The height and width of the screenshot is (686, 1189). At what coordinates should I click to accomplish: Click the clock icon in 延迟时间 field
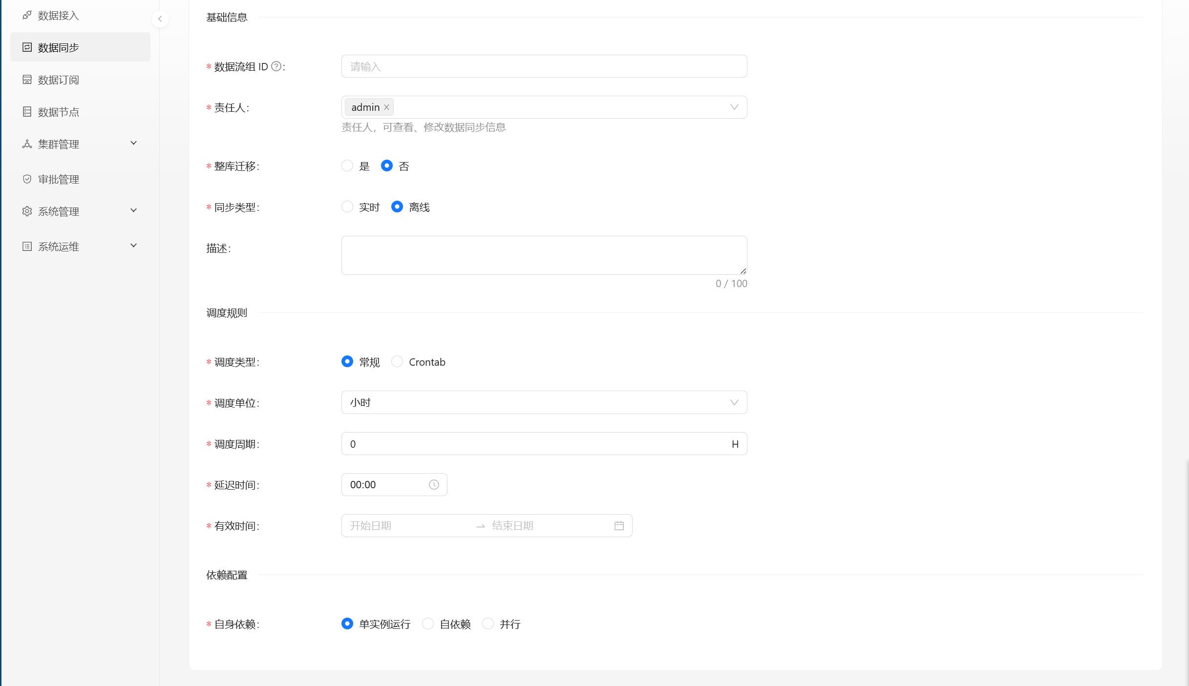(434, 485)
